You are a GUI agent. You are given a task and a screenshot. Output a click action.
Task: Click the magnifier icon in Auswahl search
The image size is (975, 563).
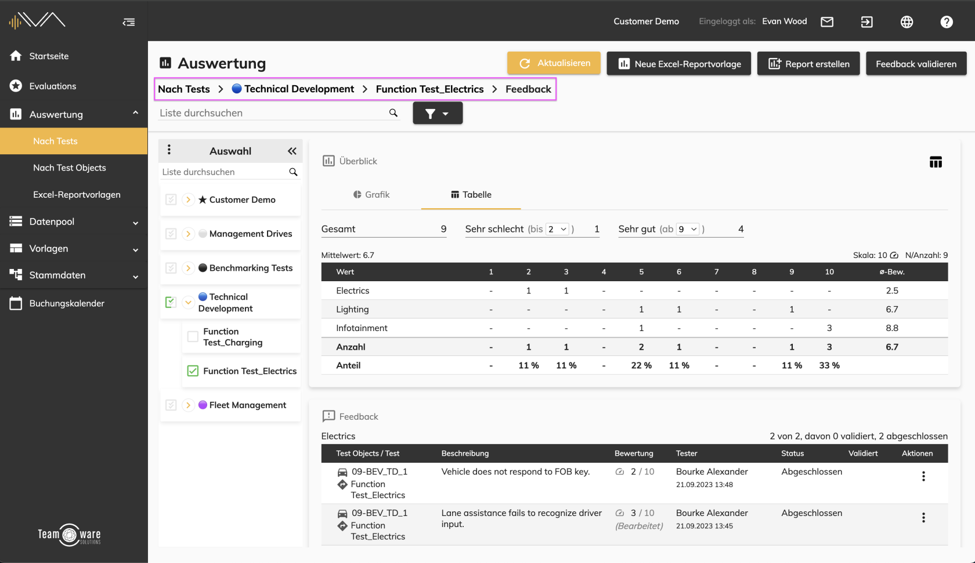coord(293,172)
